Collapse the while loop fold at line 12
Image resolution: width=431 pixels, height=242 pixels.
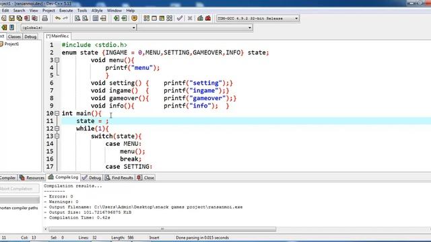(x=57, y=128)
